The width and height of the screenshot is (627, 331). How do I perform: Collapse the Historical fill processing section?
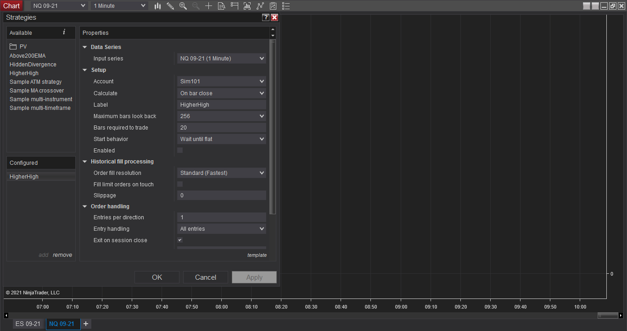point(84,162)
